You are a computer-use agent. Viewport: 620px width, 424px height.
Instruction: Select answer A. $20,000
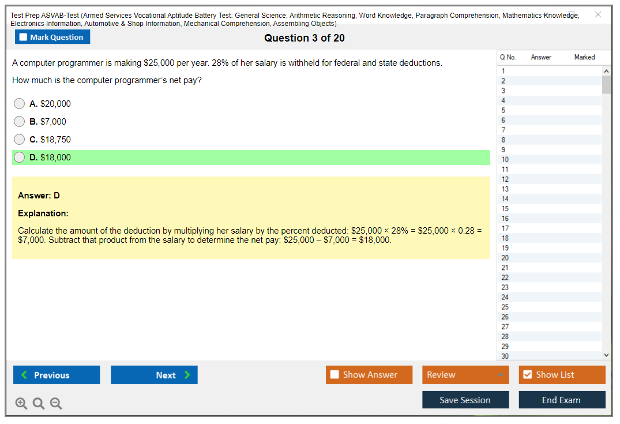(20, 104)
